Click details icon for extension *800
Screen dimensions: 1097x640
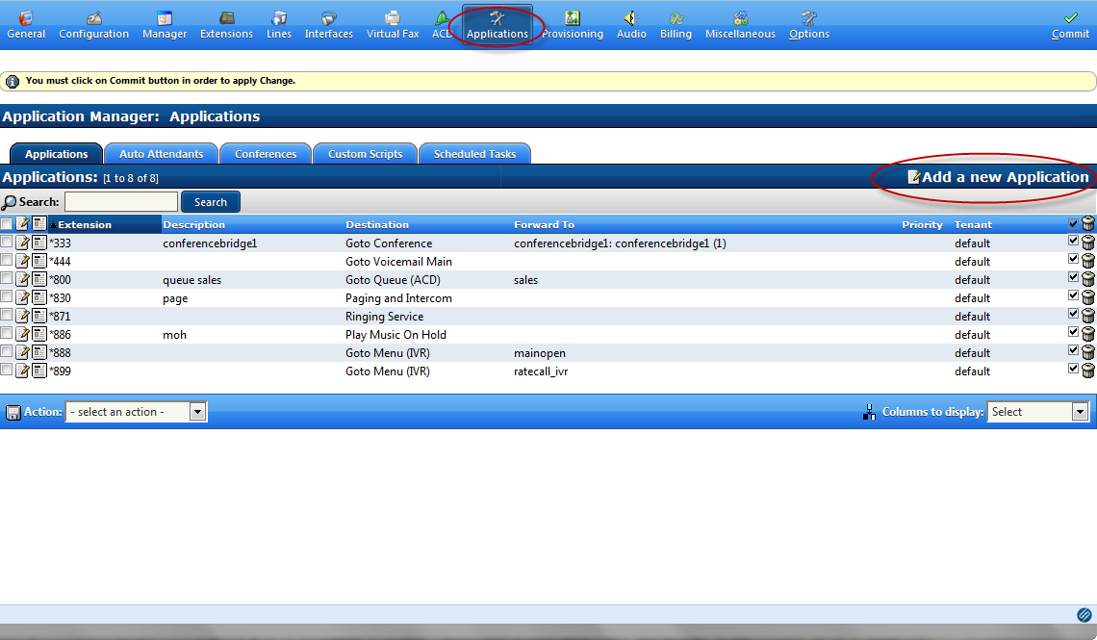(39, 280)
